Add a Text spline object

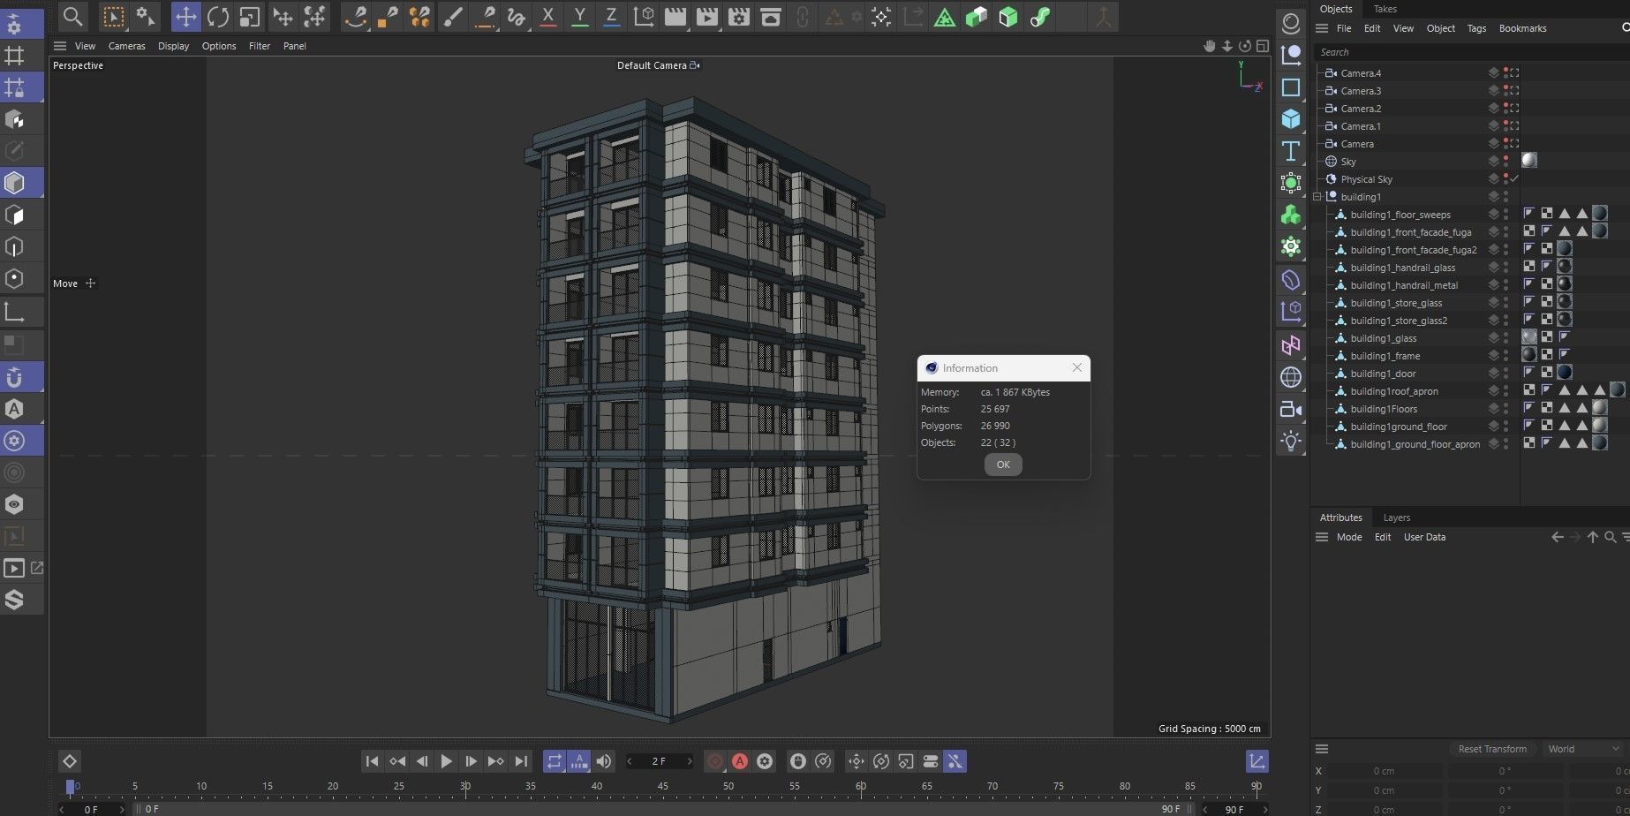click(1291, 150)
